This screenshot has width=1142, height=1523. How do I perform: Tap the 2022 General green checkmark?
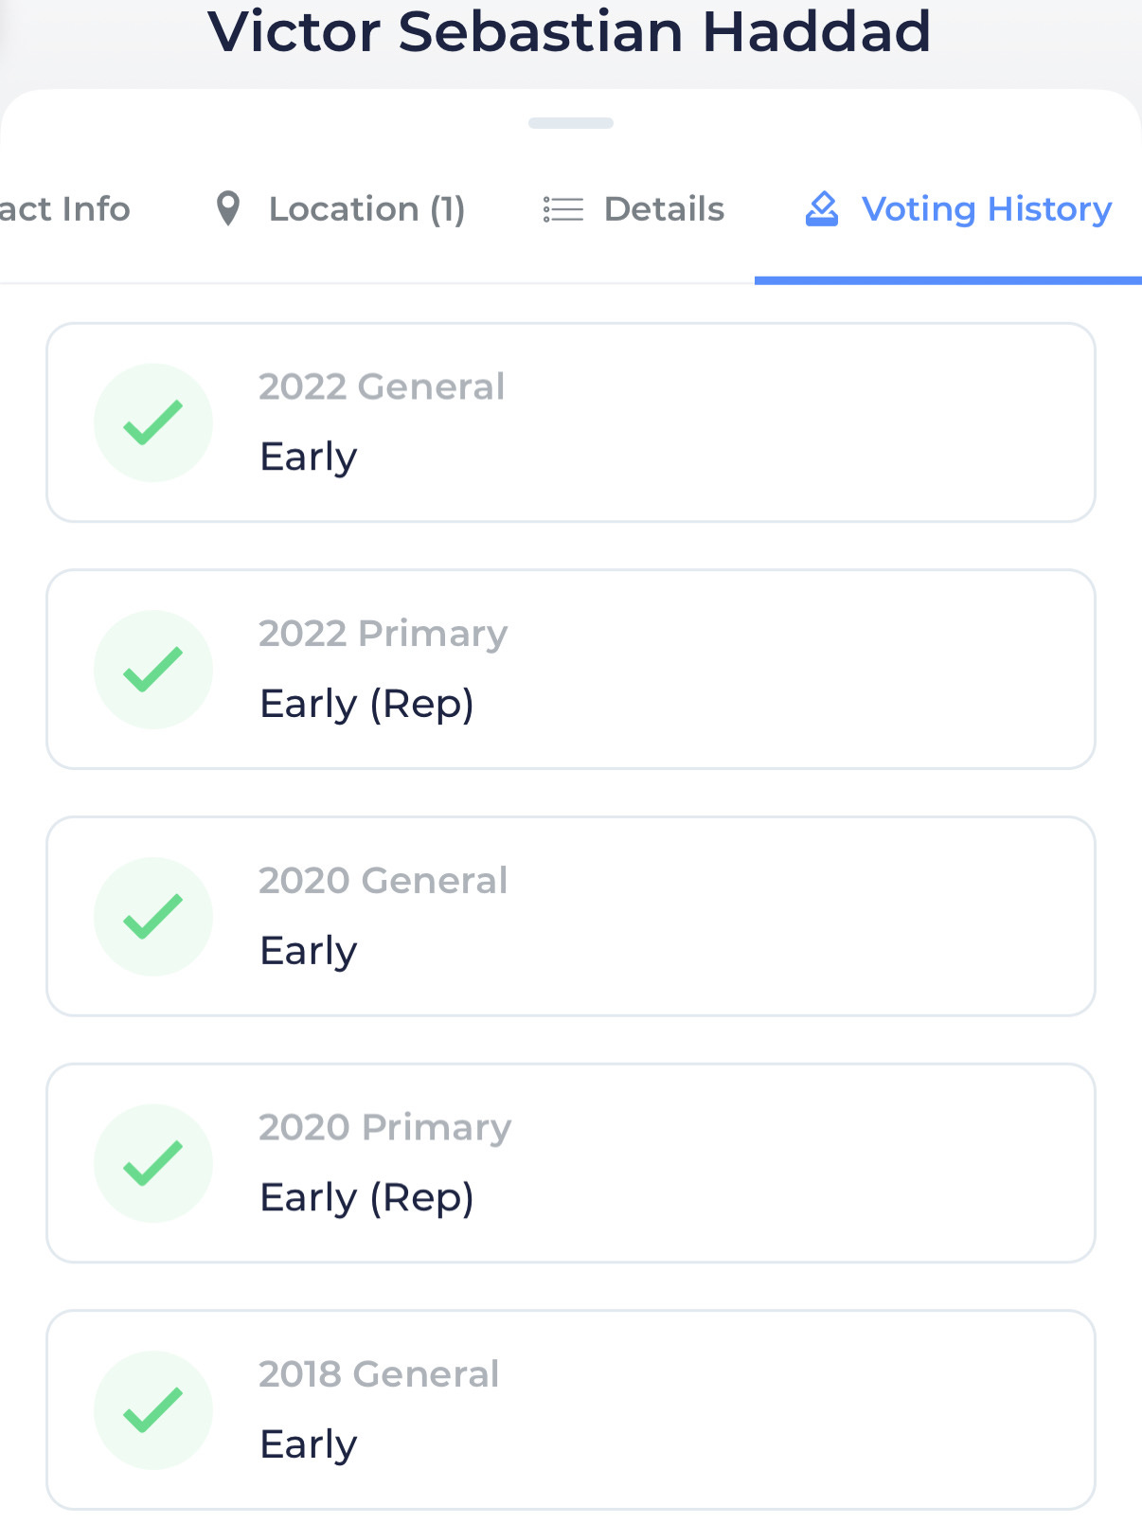(153, 422)
